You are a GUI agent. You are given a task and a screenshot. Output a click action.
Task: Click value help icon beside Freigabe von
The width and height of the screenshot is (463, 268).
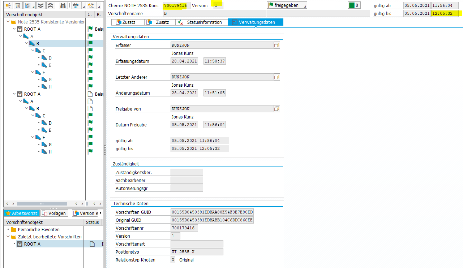(x=276, y=109)
